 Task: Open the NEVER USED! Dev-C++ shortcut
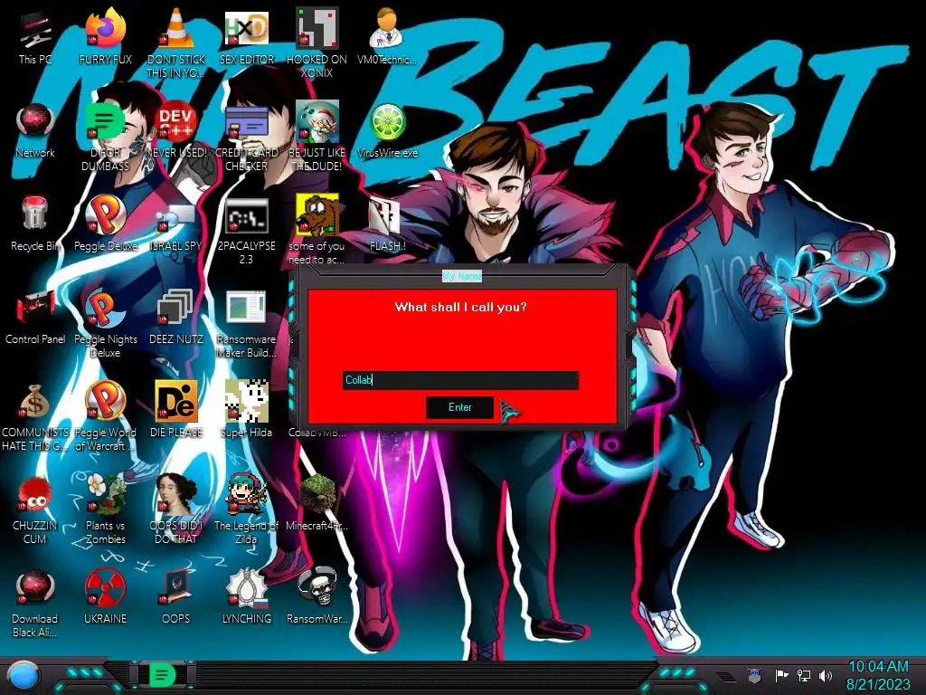pos(176,122)
